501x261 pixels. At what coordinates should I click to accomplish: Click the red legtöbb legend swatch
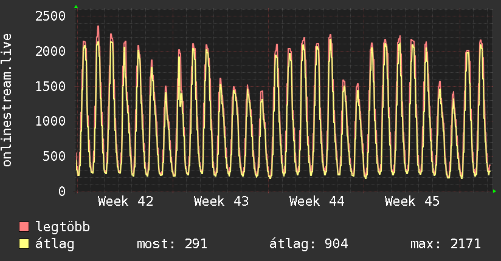[24, 226]
